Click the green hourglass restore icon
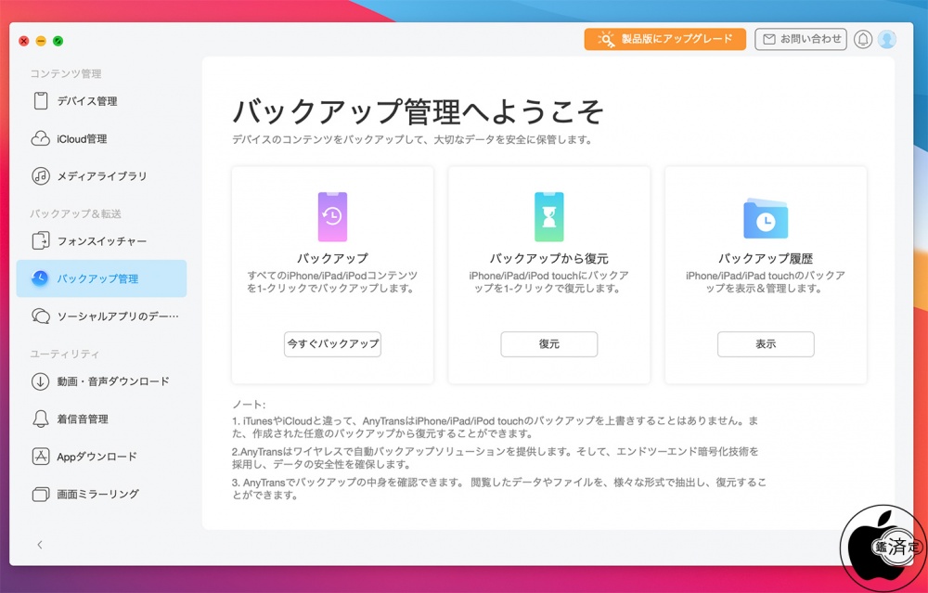The height and width of the screenshot is (593, 928). 549,216
